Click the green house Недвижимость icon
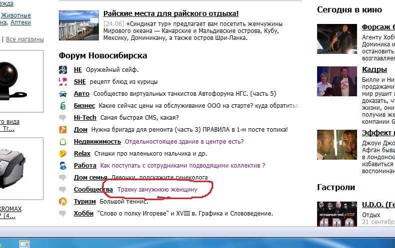This screenshot has width=395, height=248. pos(63,142)
